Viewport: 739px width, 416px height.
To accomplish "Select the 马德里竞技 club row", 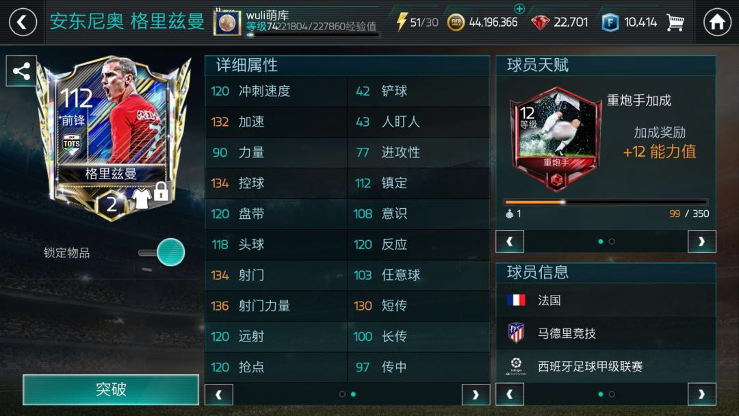I will tap(606, 333).
